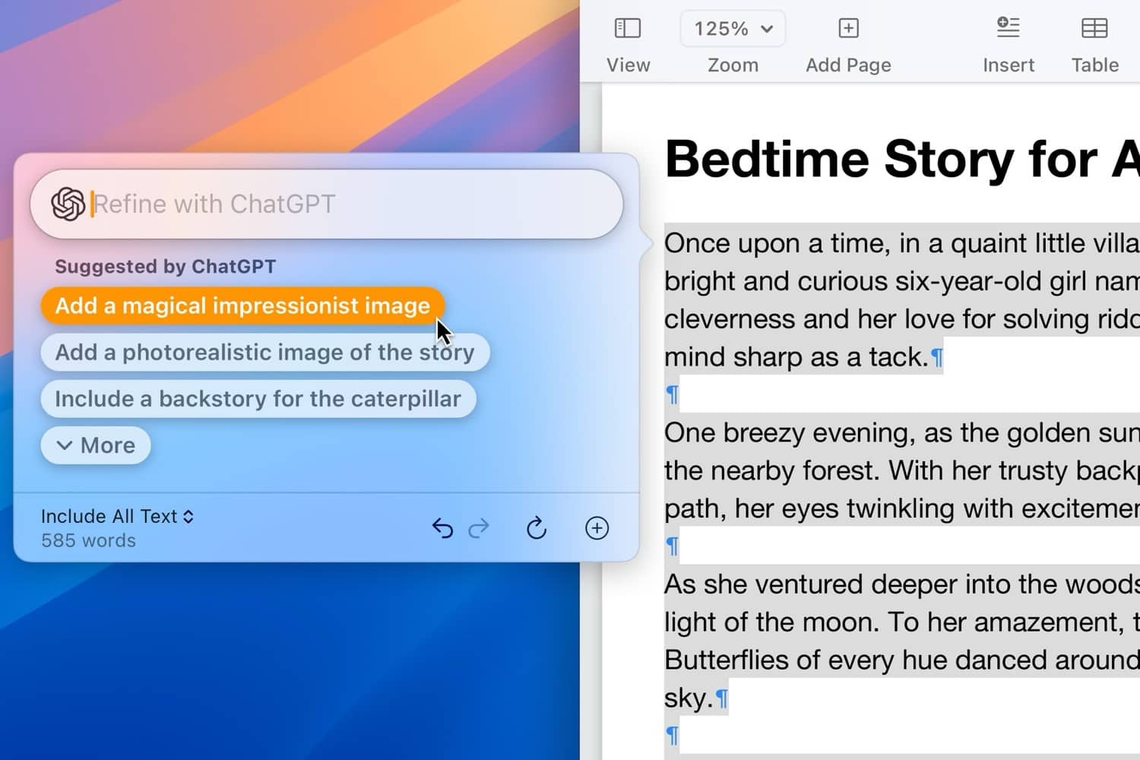Click the undo arrow icon
This screenshot has width=1140, height=760.
point(442,527)
